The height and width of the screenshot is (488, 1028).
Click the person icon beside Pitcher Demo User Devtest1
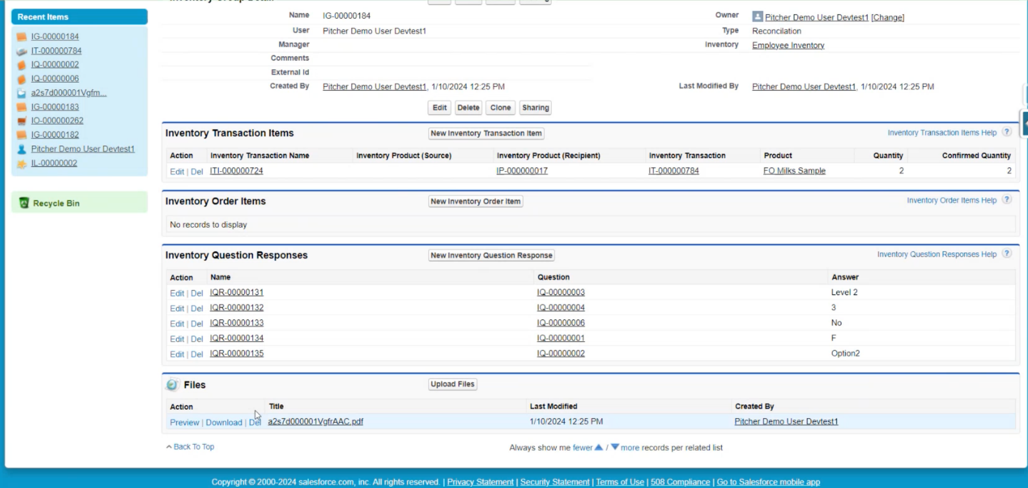(x=22, y=149)
